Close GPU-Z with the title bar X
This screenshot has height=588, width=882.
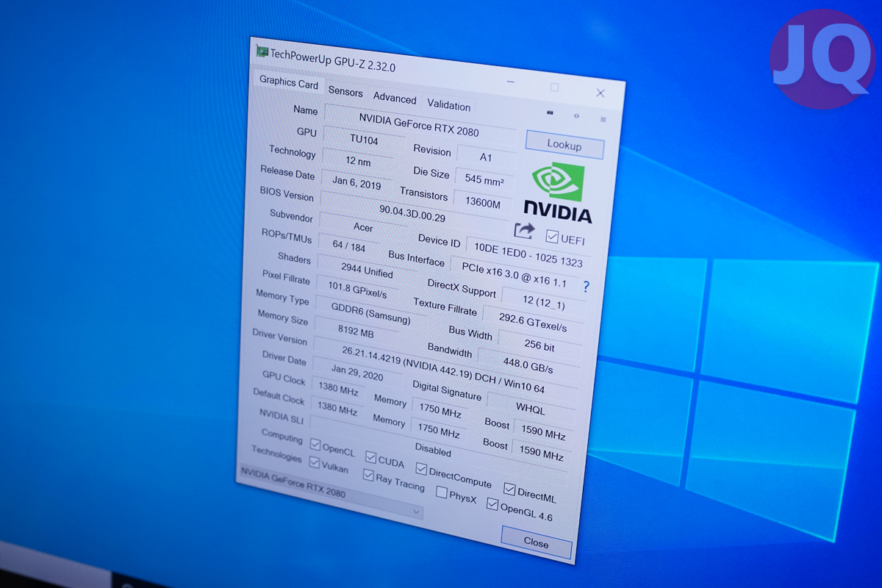(x=600, y=93)
